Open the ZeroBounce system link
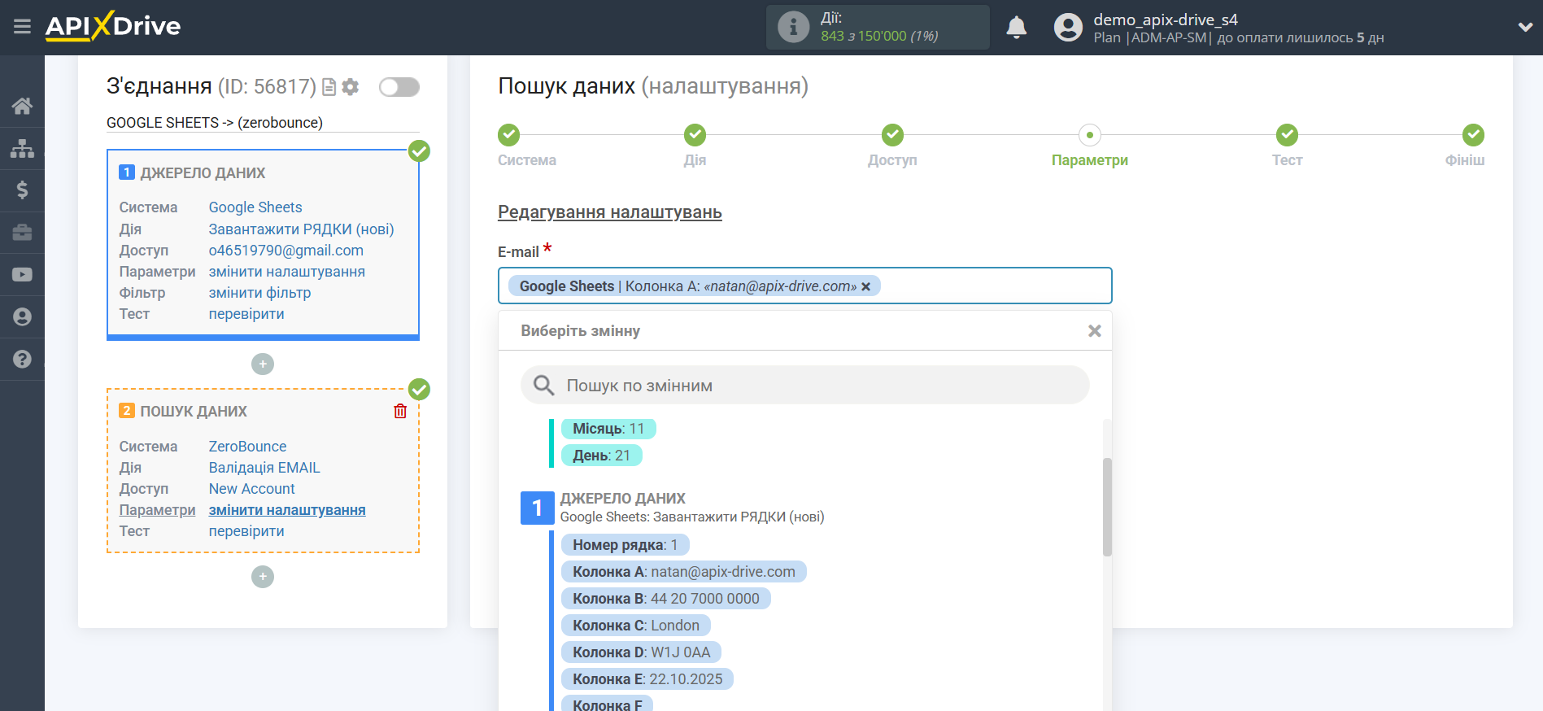The width and height of the screenshot is (1543, 711). point(247,447)
